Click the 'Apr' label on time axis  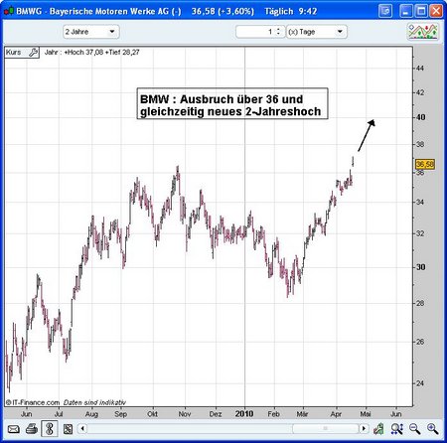click(336, 414)
